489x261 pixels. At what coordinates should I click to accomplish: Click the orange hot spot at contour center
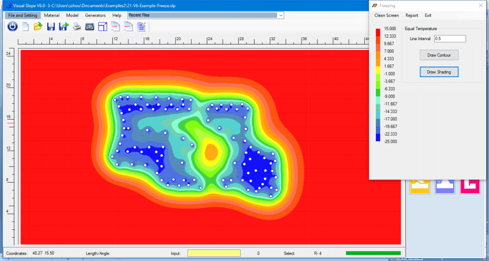(211, 152)
